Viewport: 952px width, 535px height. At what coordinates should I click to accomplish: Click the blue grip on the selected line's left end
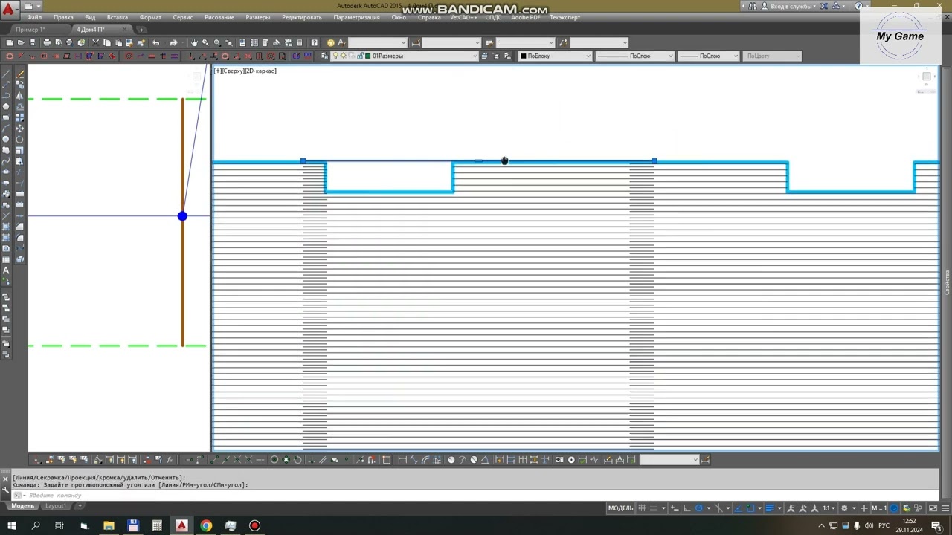(x=303, y=160)
